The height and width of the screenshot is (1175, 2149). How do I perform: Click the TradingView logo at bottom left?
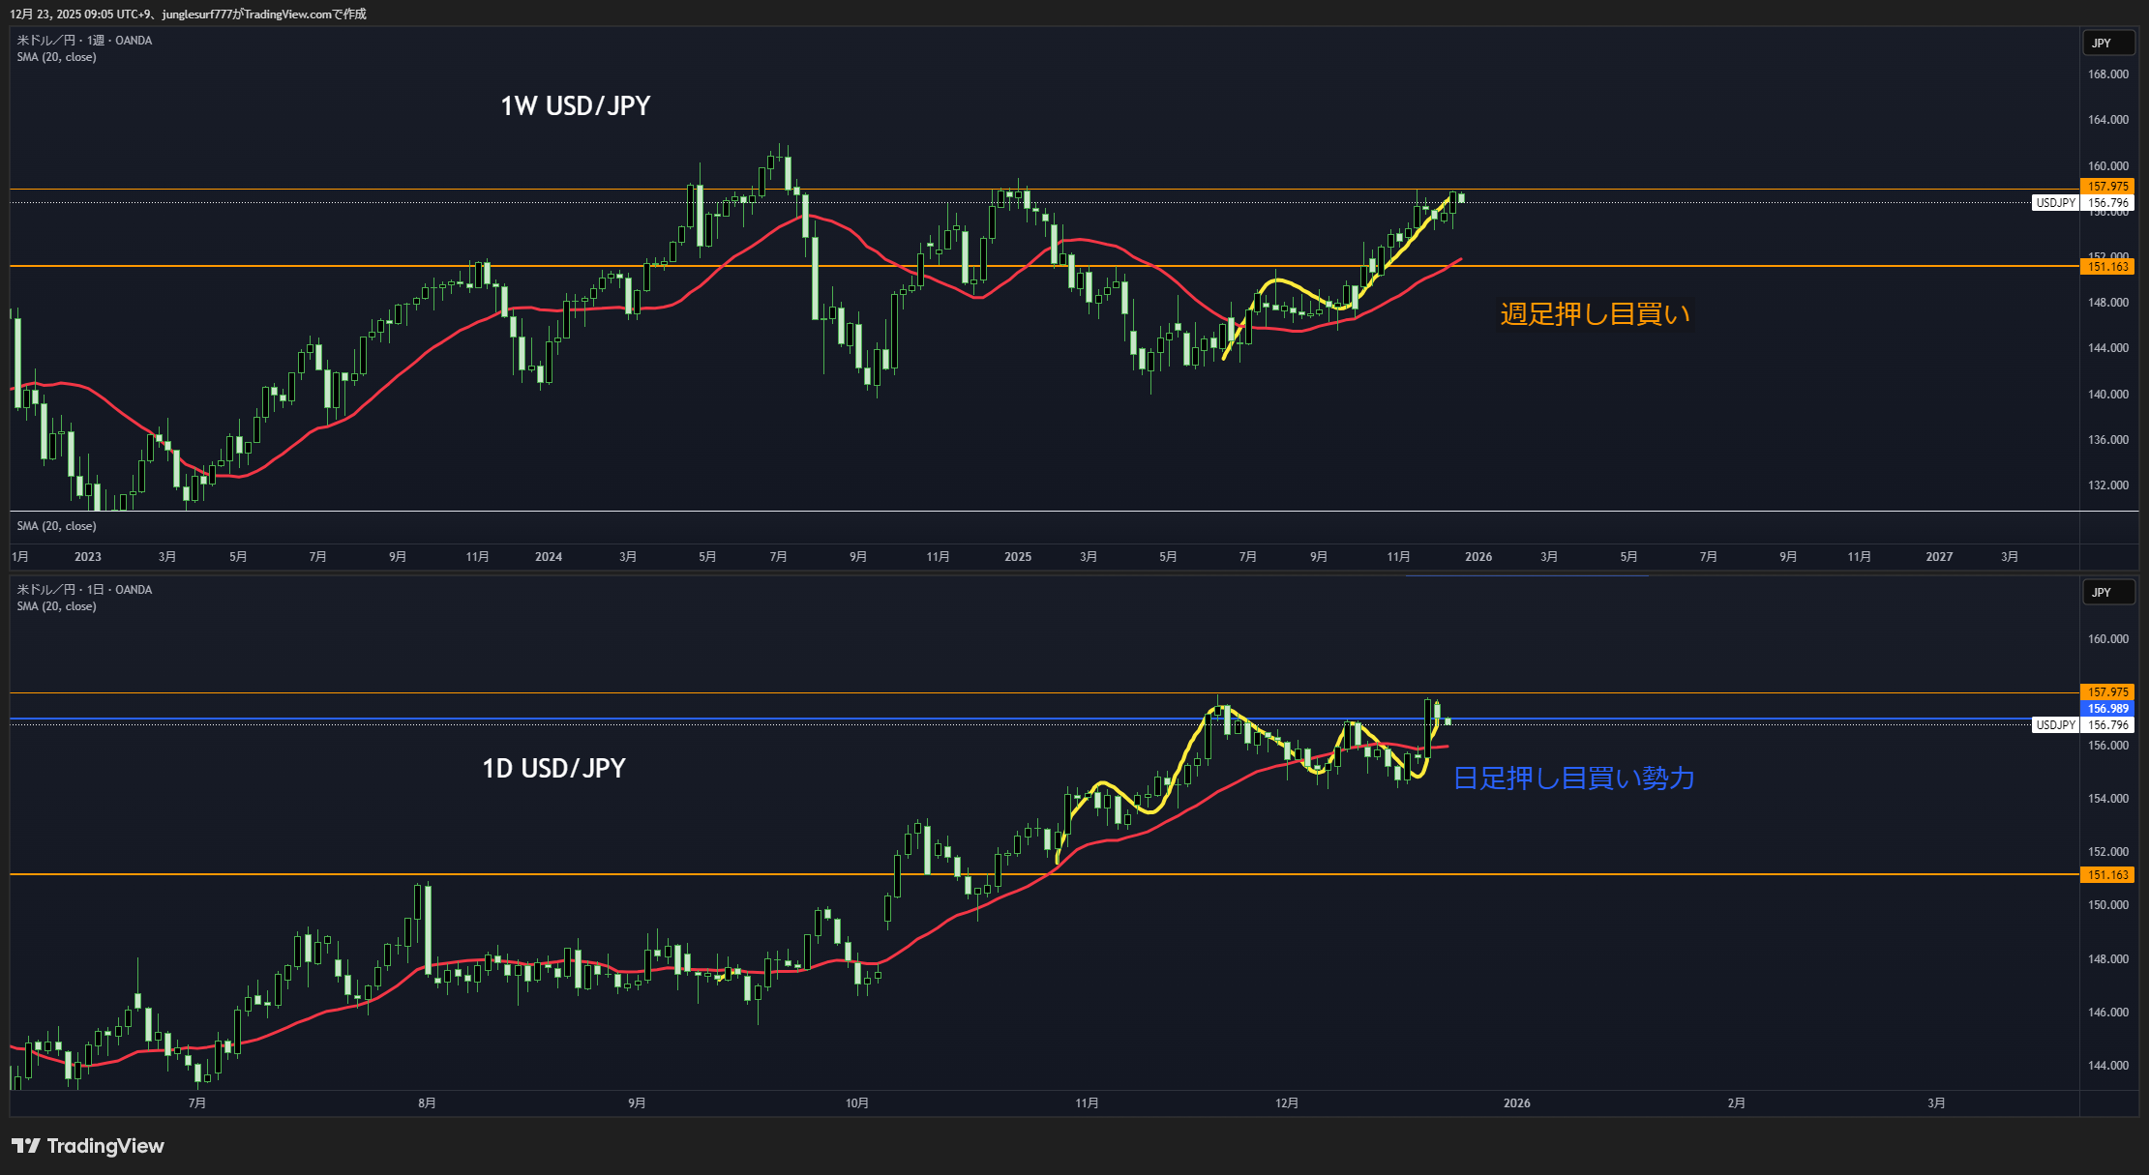coord(88,1146)
